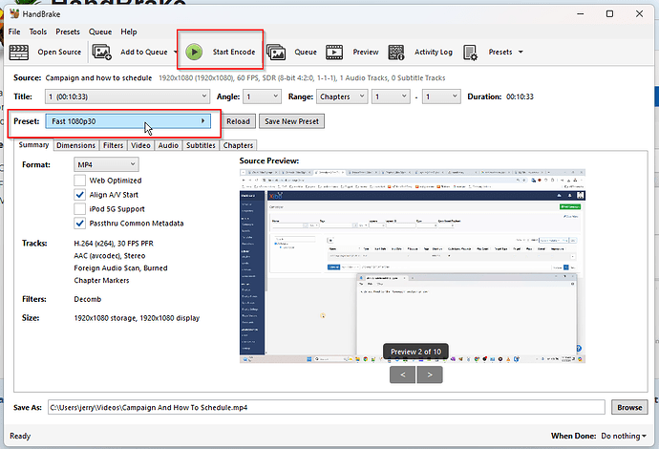Click the Presets document gear icon
This screenshot has width=659, height=449.
click(x=470, y=53)
